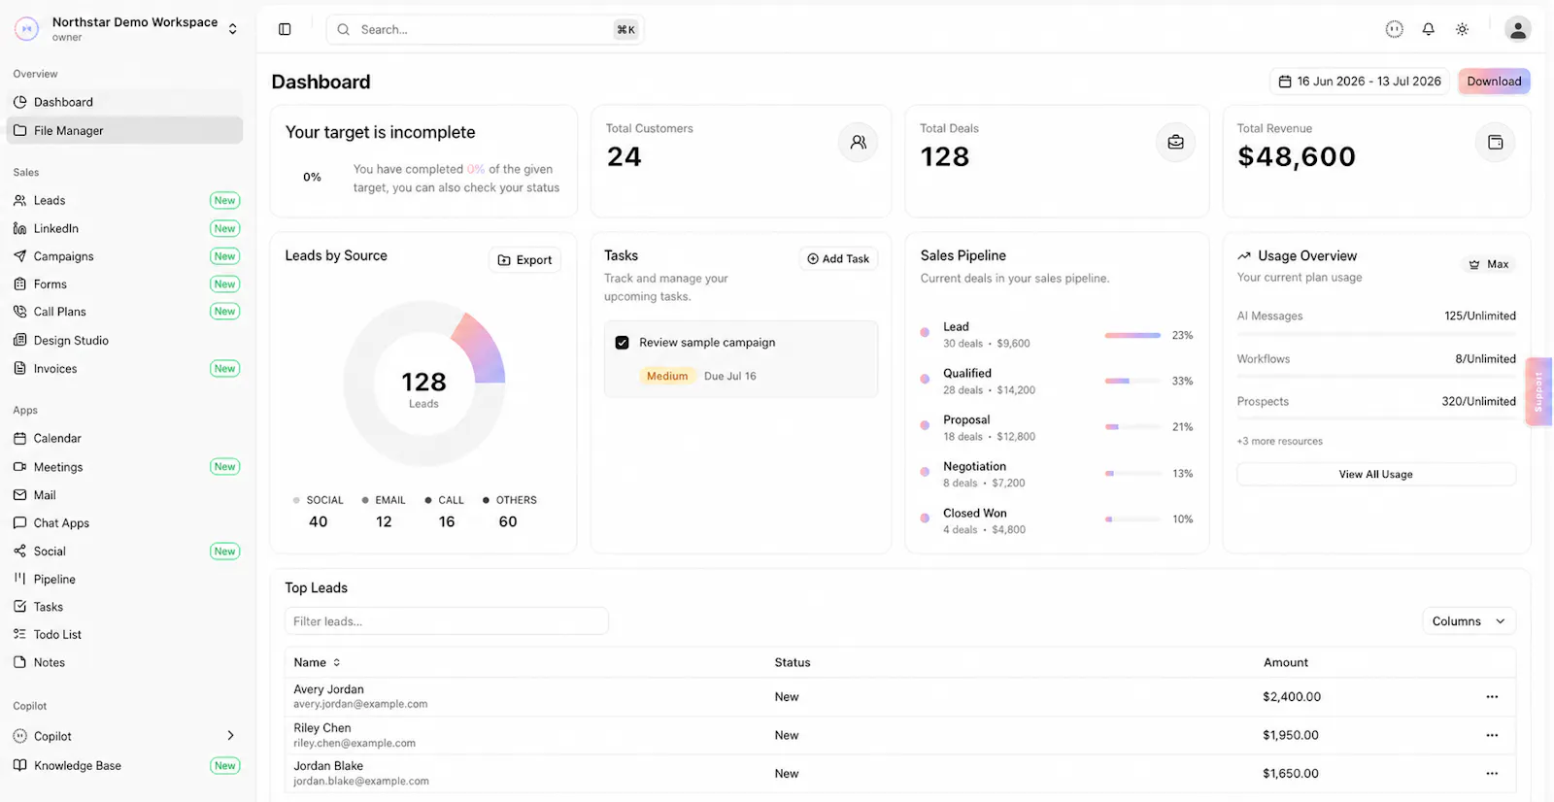Open row actions for Riley Chen
This screenshot has height=802, width=1554.
(1492, 735)
